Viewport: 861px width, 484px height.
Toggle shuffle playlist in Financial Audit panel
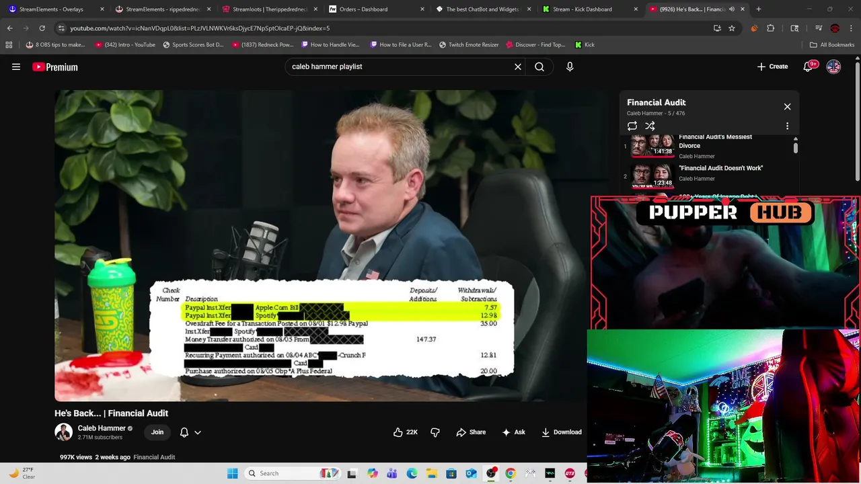(x=650, y=126)
